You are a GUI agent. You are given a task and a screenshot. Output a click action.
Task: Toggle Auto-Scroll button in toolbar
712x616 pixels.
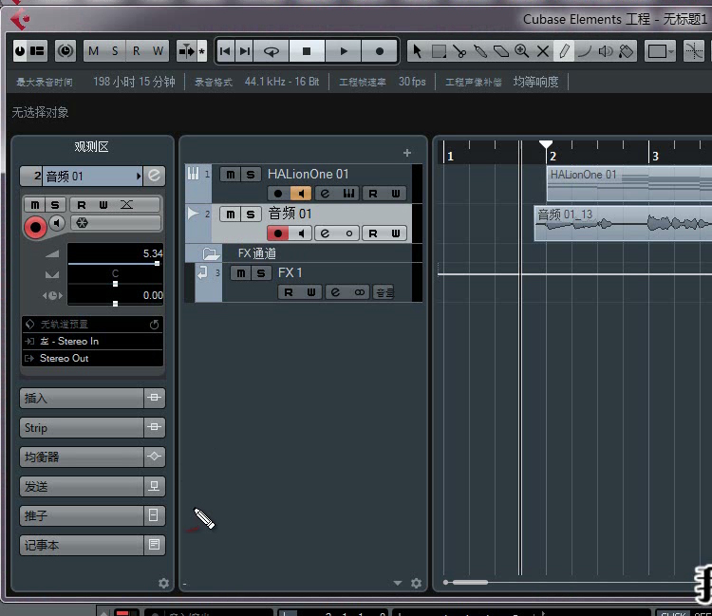[x=187, y=51]
